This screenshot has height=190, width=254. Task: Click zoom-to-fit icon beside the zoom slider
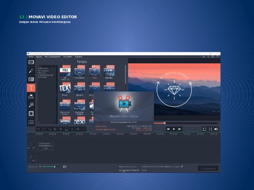65,166
